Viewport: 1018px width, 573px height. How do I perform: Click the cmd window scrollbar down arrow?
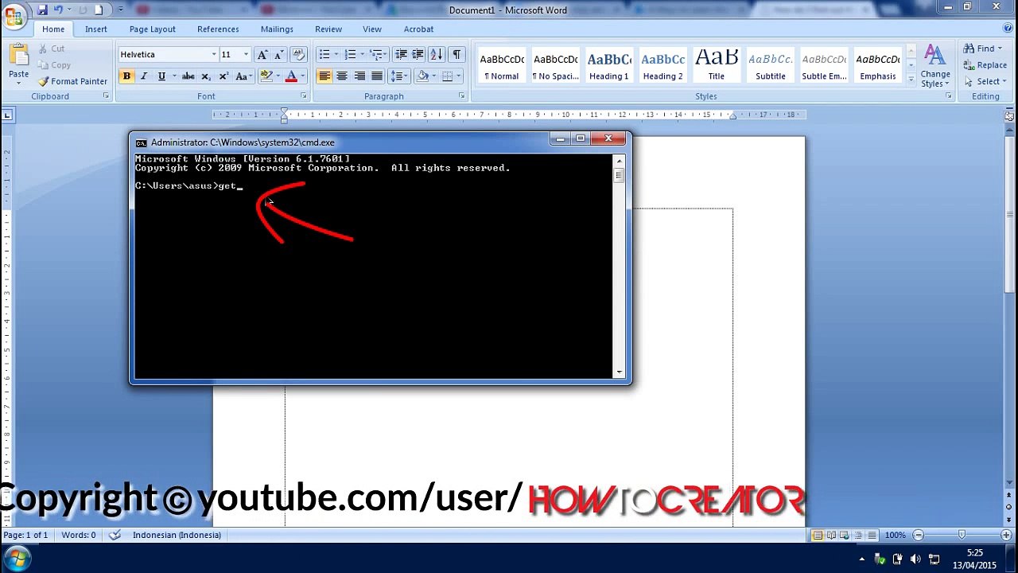click(619, 372)
